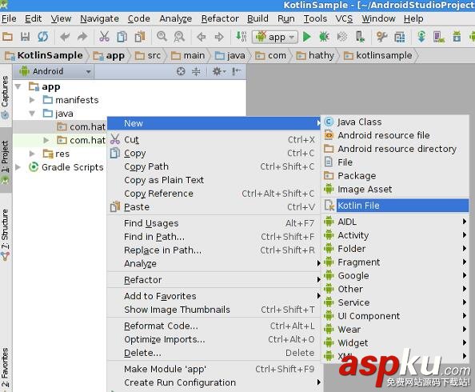
Task: Click the navigate Back arrow icon
Action: point(202,37)
